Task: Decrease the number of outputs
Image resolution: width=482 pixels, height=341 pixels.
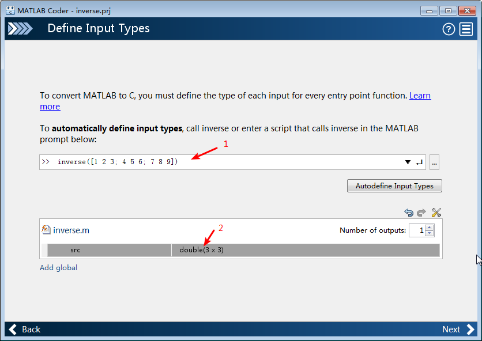Action: (430, 233)
